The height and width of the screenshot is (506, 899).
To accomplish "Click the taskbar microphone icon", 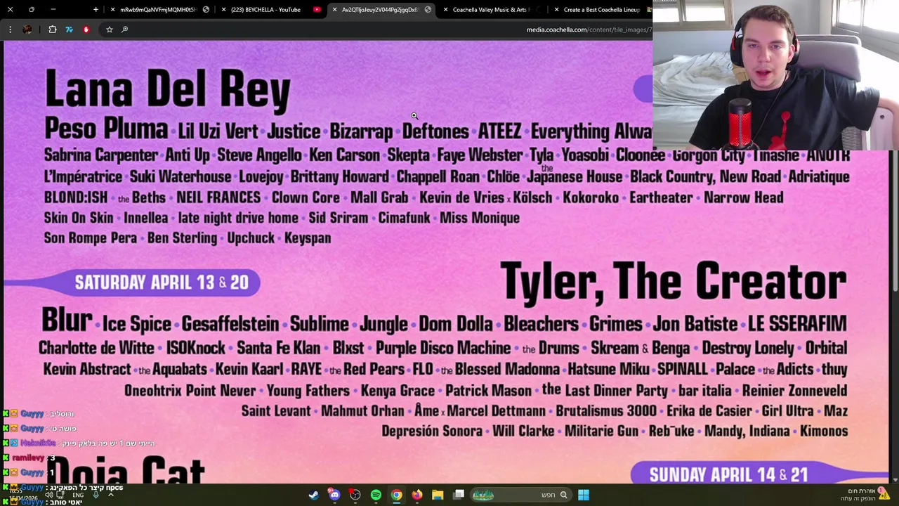I will (x=96, y=495).
